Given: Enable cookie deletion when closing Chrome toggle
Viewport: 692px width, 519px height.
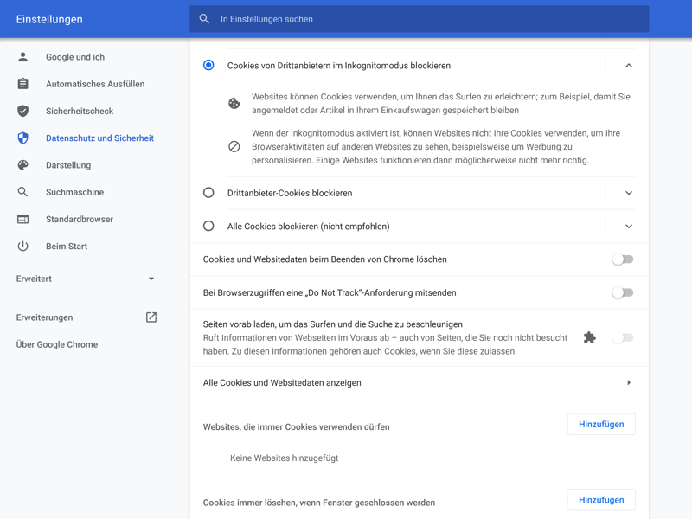Looking at the screenshot, I should coord(623,259).
